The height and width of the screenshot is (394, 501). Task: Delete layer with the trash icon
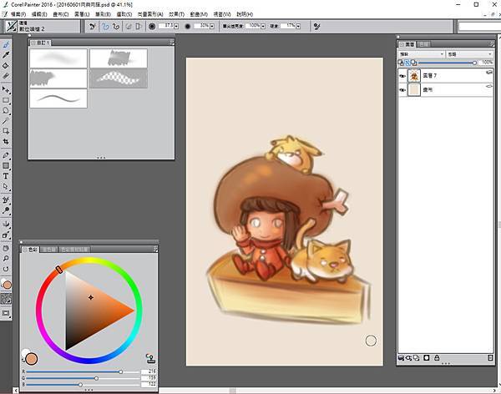pyautogui.click(x=490, y=358)
